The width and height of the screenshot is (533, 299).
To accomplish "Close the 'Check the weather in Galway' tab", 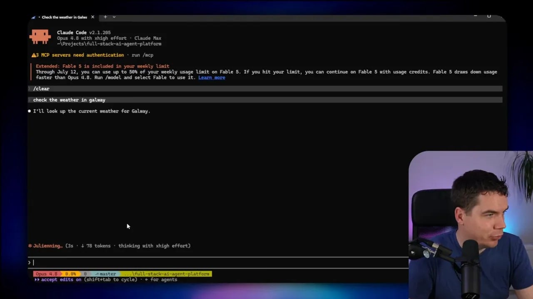I will point(92,17).
